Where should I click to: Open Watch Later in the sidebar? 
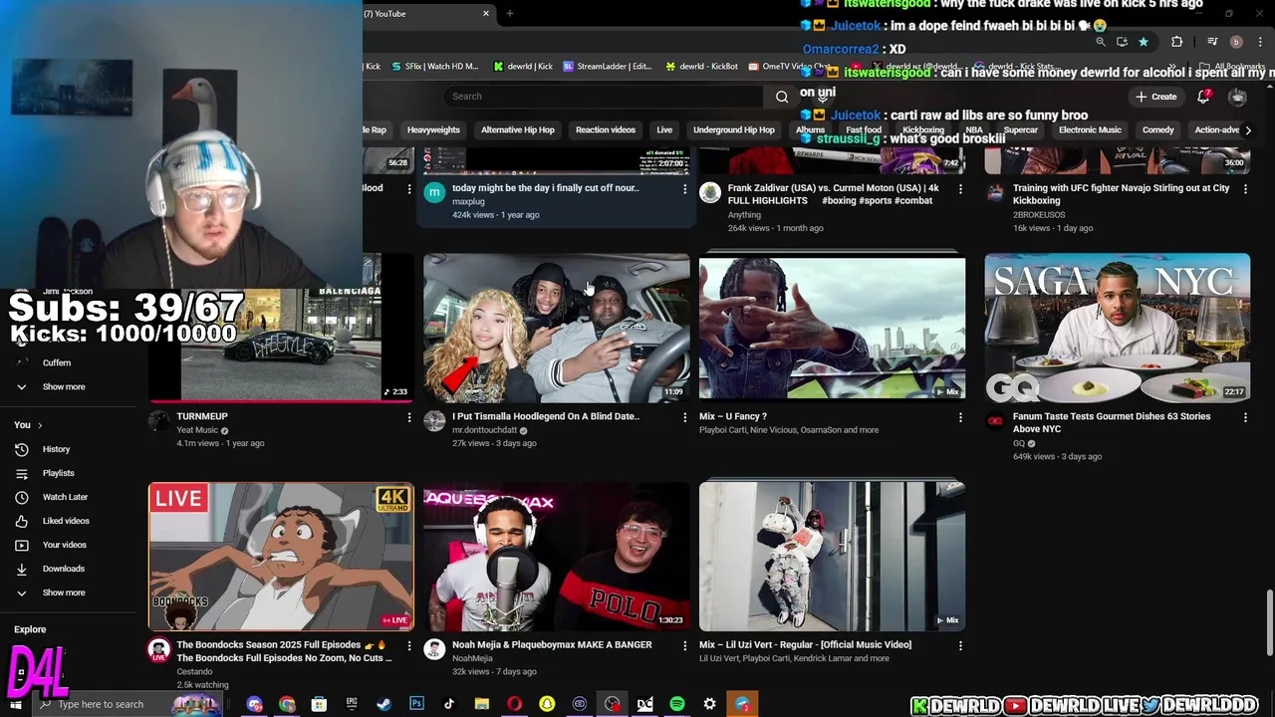coord(65,497)
